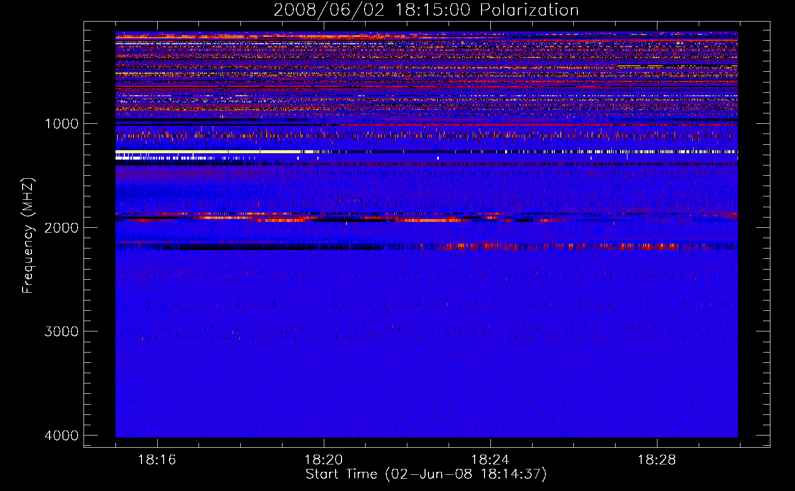Image resolution: width=795 pixels, height=491 pixels.
Task: Click the 18:20 time tick label
Action: pyautogui.click(x=323, y=460)
